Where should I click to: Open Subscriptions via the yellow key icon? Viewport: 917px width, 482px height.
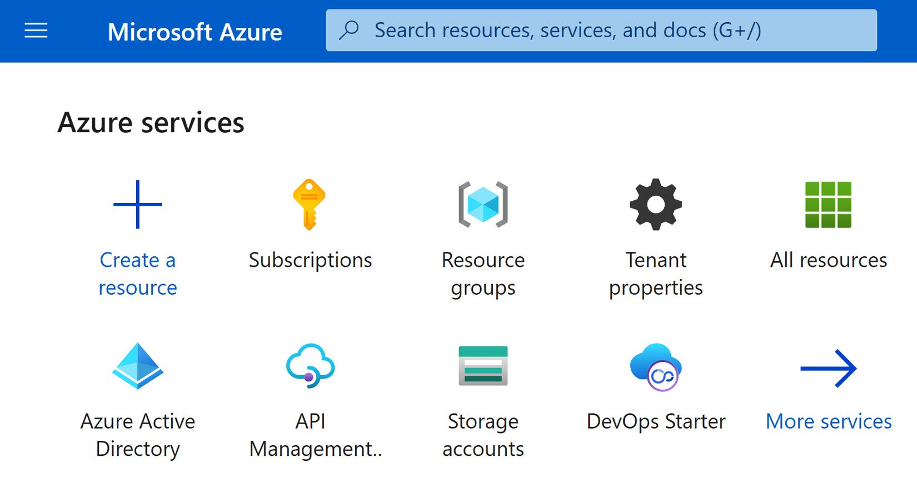tap(310, 205)
